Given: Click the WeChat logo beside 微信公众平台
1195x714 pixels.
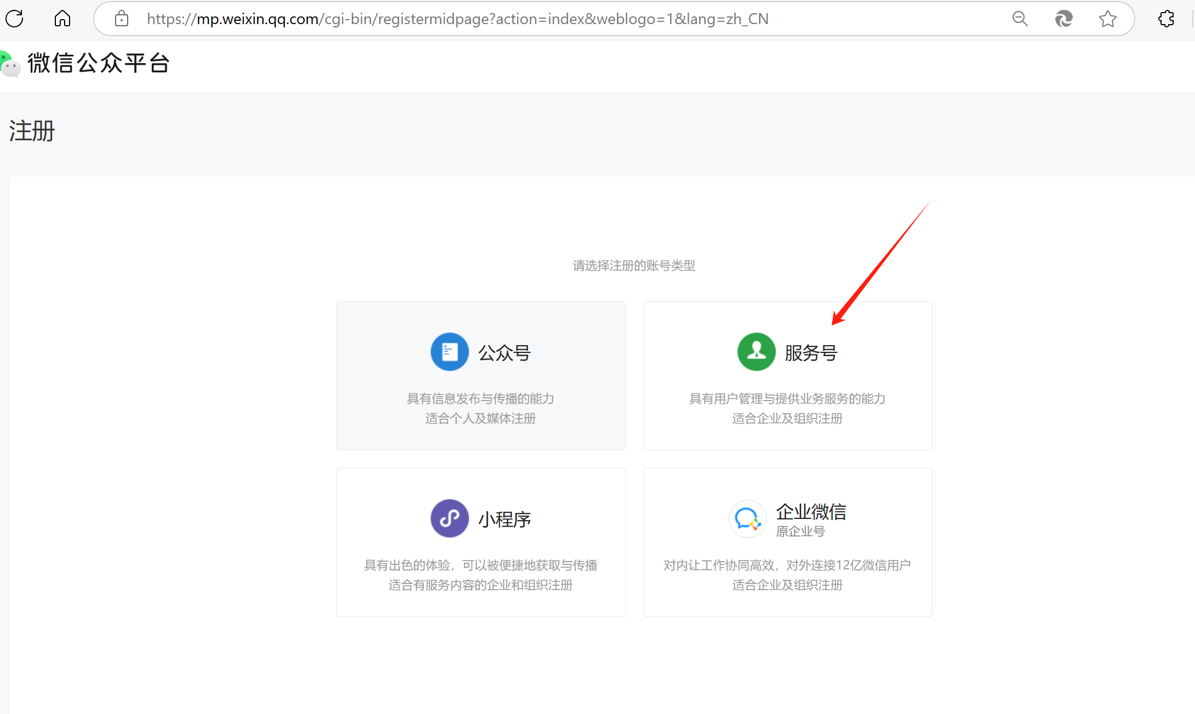Looking at the screenshot, I should pyautogui.click(x=10, y=64).
